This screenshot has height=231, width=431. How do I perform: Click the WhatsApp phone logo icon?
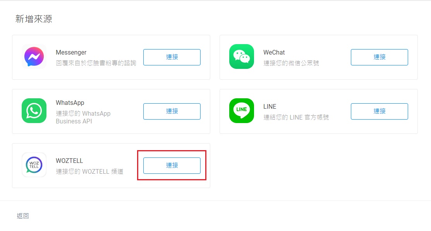click(34, 111)
